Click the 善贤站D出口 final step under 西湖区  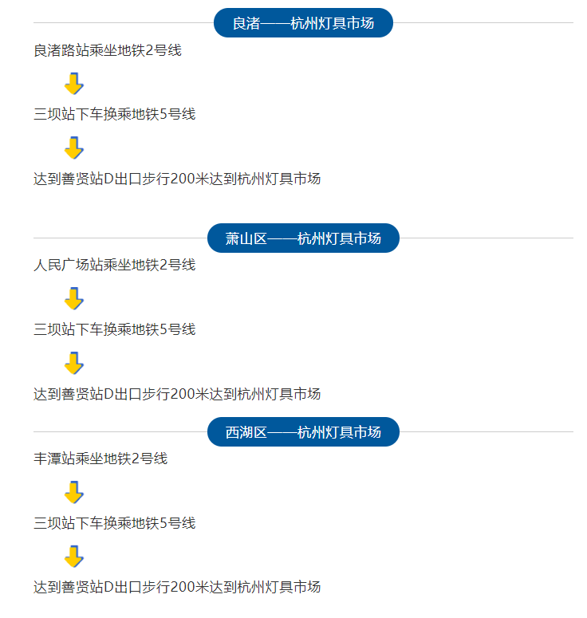coord(177,588)
